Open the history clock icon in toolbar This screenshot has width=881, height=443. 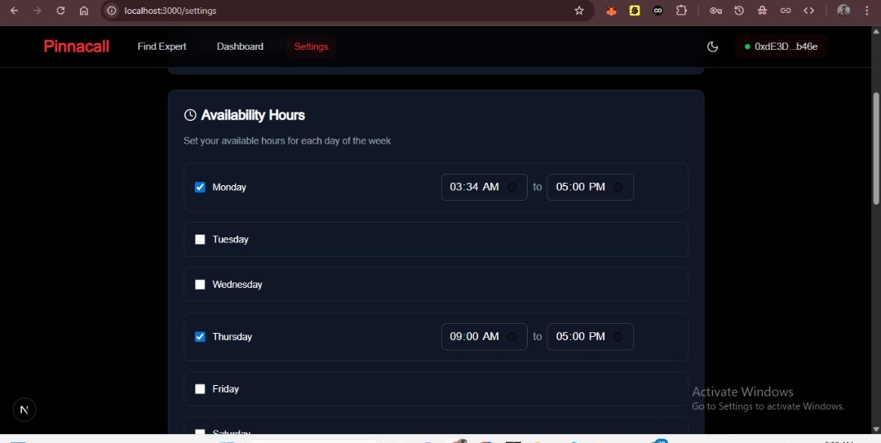739,11
